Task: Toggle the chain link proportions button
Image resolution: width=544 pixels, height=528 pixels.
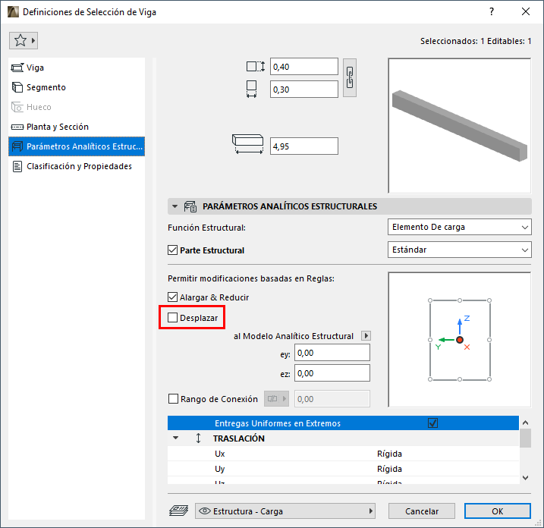Action: [350, 77]
